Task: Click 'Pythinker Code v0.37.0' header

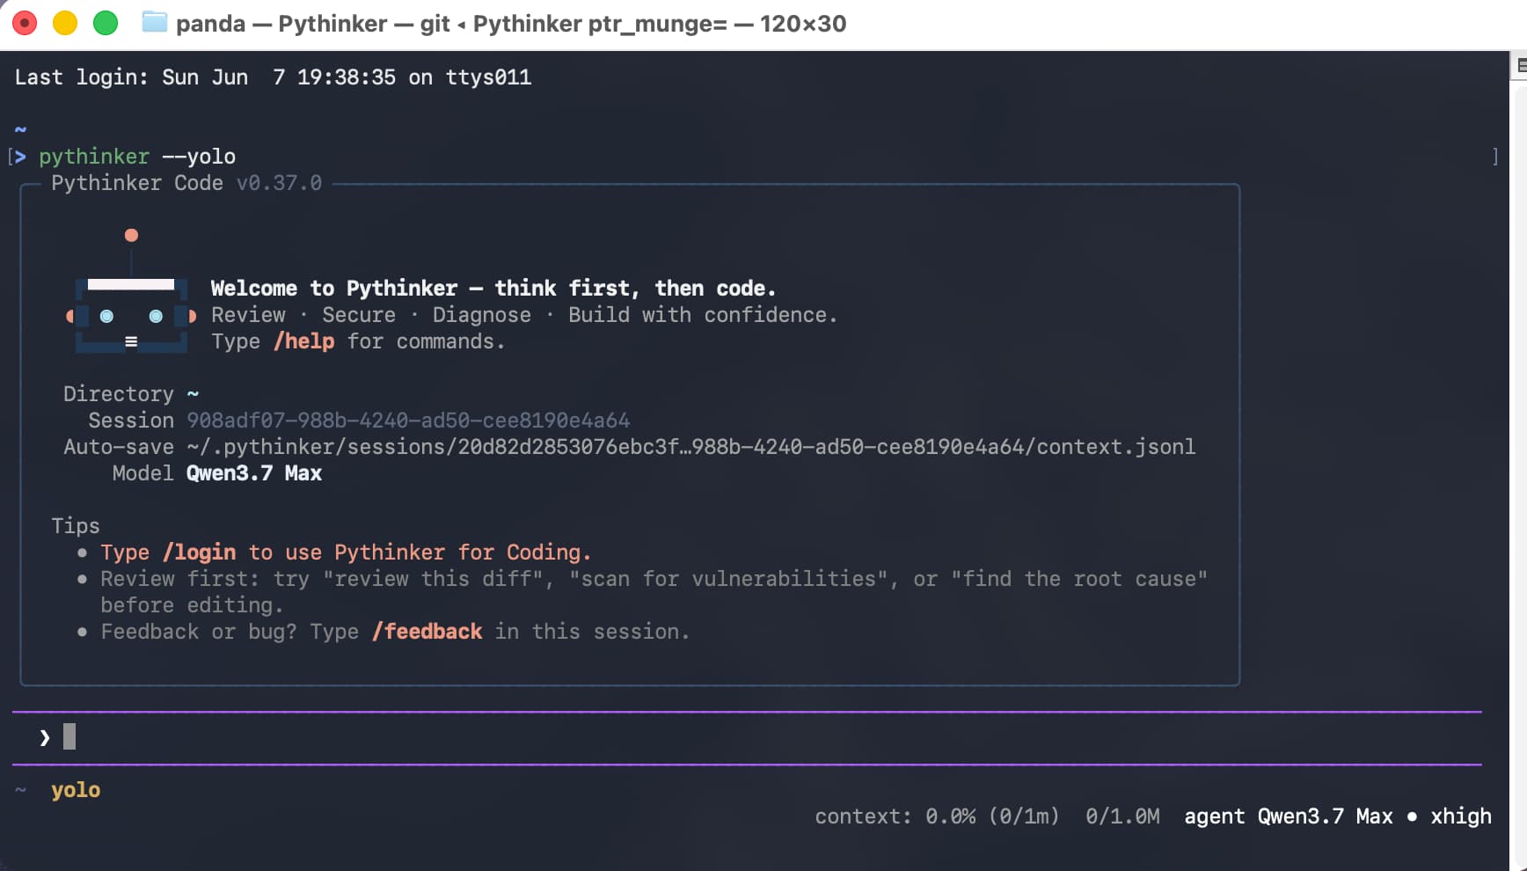Action: coord(186,183)
